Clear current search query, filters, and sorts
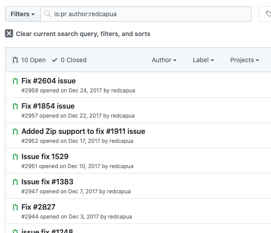This screenshot has height=233, width=271. 83,34
